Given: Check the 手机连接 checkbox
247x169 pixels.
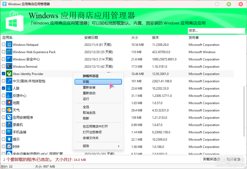Looking at the screenshot, I should pyautogui.click(x=3, y=132).
